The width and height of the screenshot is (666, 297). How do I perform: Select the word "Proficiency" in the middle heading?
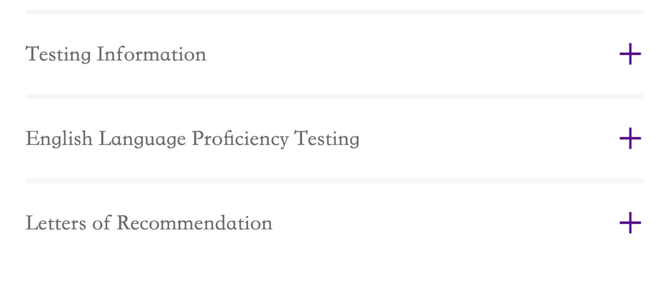tap(240, 139)
